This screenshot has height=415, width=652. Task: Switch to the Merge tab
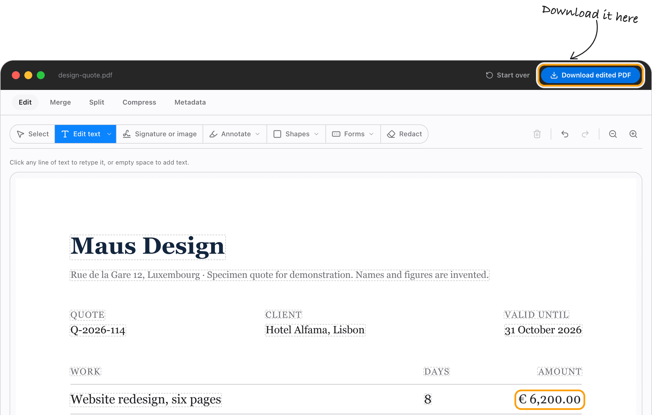[x=60, y=102]
